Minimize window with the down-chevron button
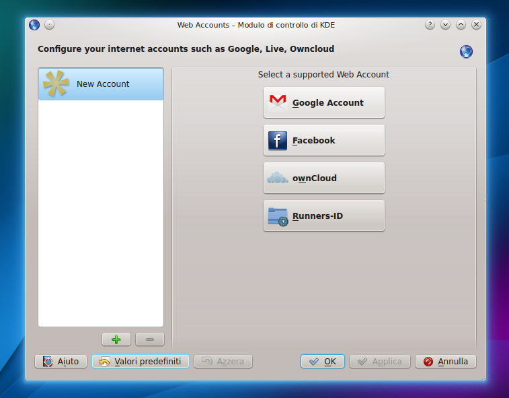The image size is (509, 398). (x=445, y=25)
